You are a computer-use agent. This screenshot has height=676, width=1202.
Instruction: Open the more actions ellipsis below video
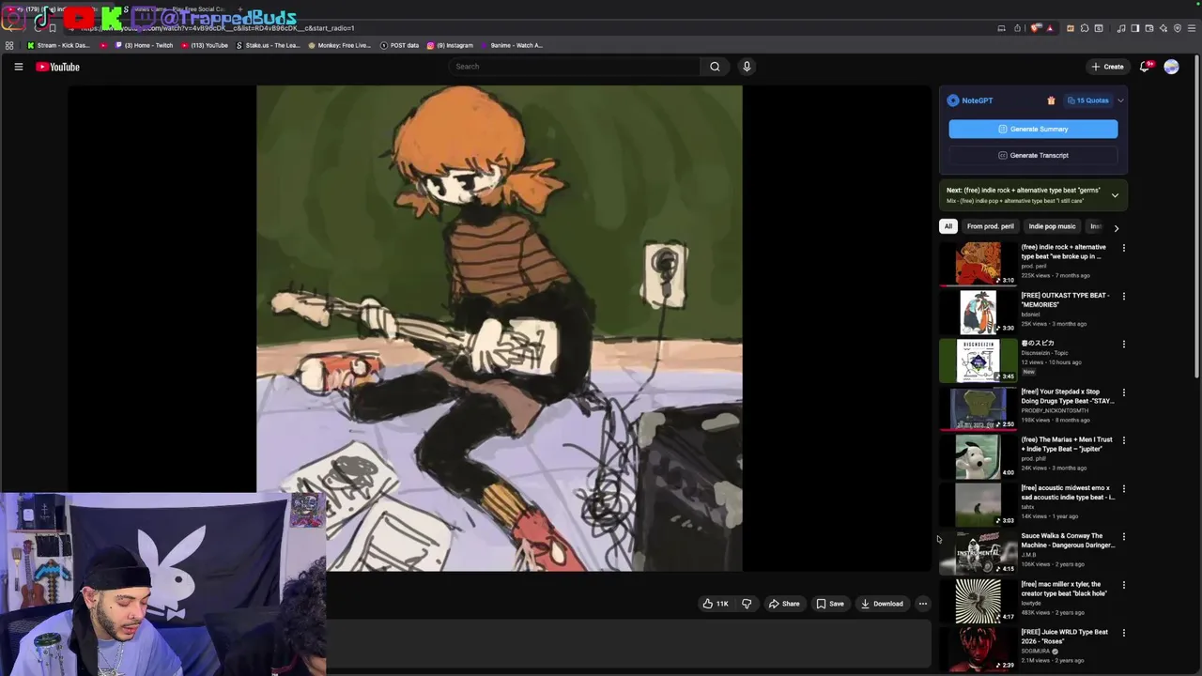[x=923, y=604]
